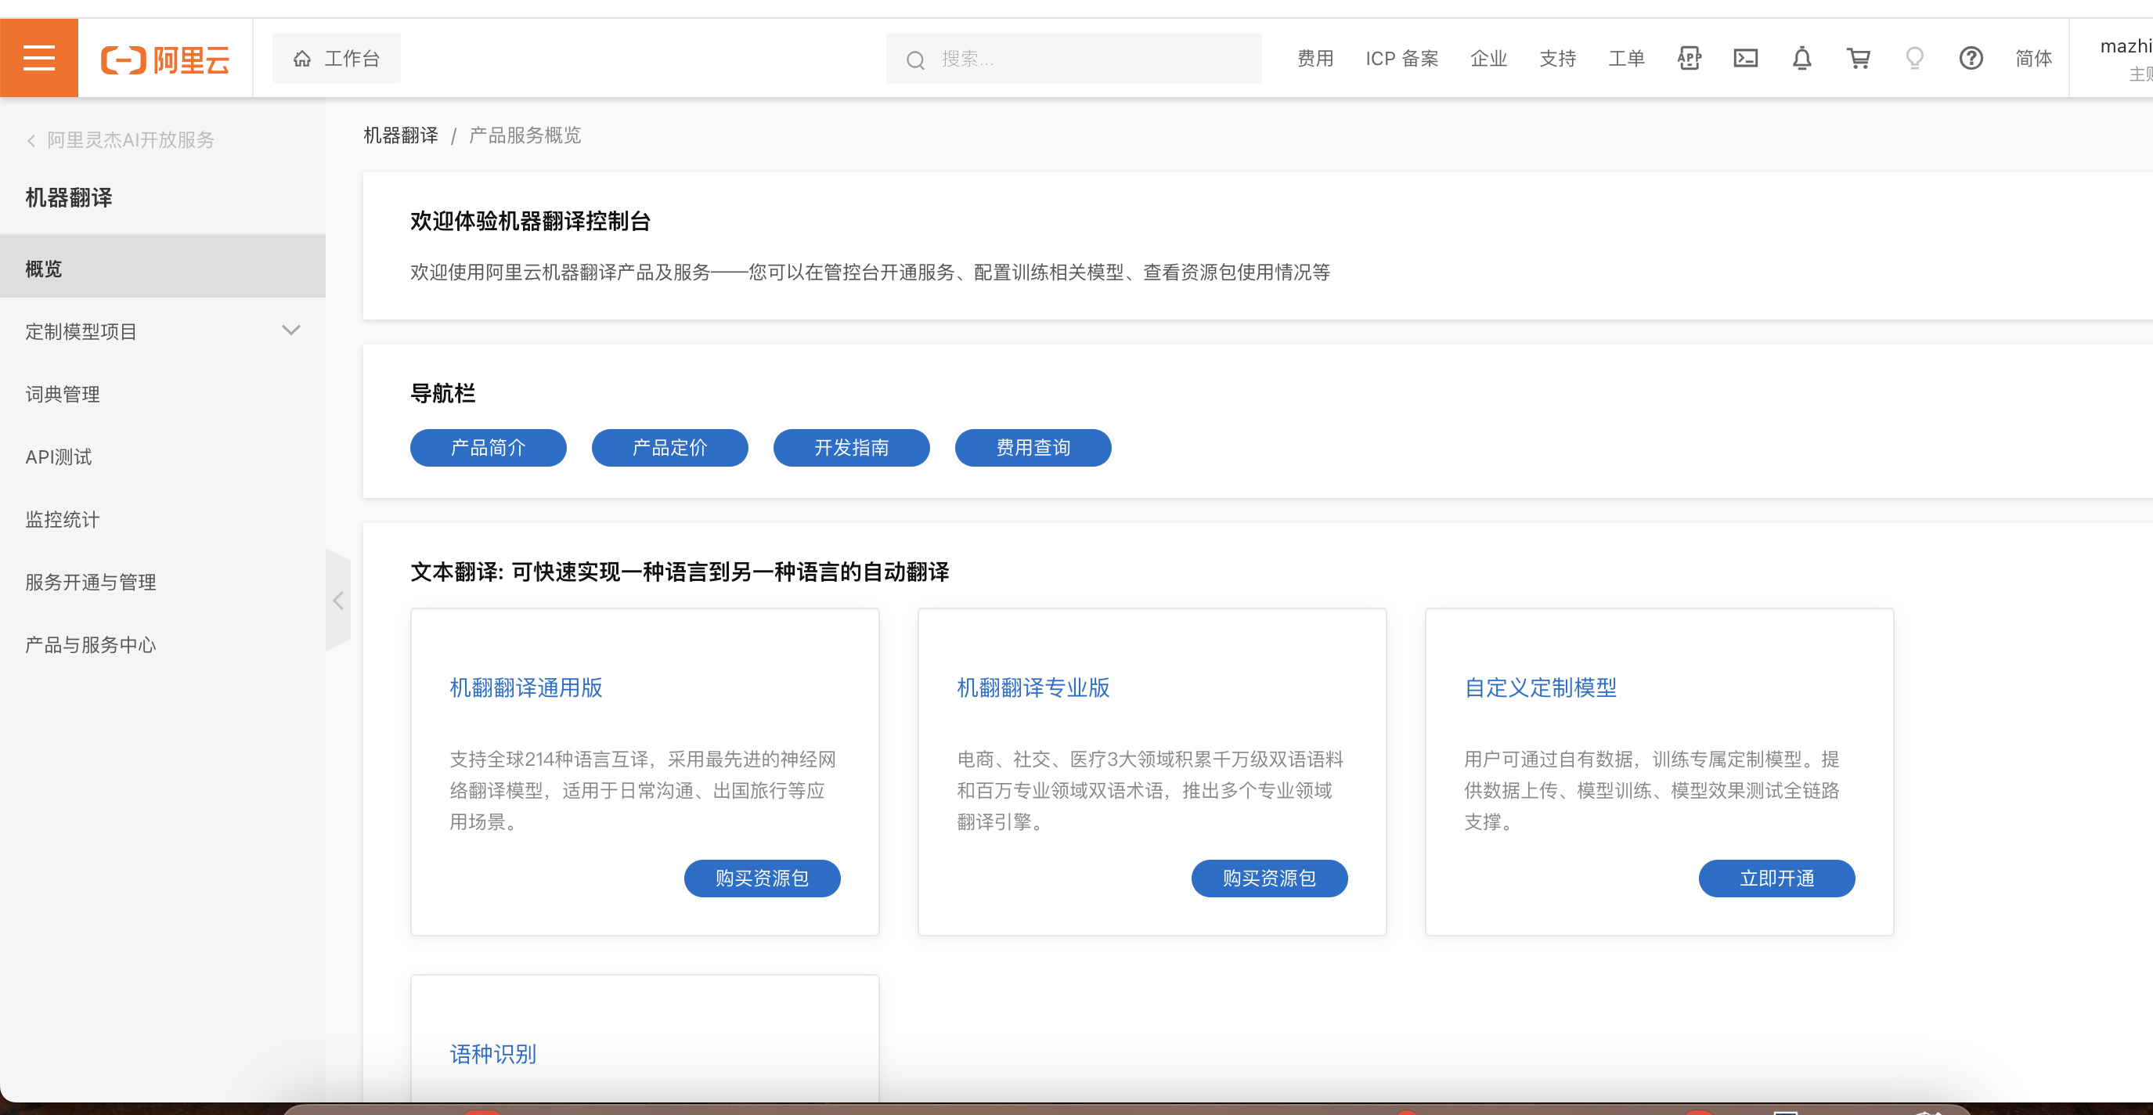Collapse the left sidebar panel

point(337,600)
